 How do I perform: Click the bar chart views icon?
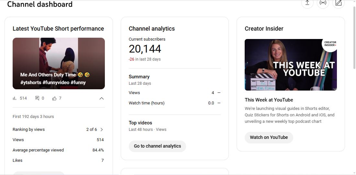pyautogui.click(x=15, y=98)
